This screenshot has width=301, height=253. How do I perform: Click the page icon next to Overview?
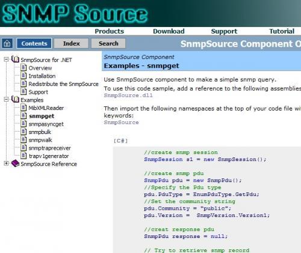pyautogui.click(x=23, y=67)
